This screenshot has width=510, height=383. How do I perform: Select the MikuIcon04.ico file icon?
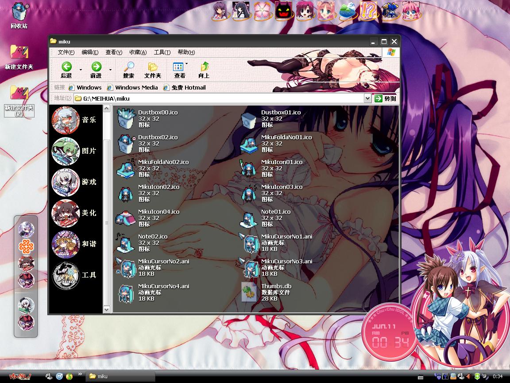click(x=126, y=218)
